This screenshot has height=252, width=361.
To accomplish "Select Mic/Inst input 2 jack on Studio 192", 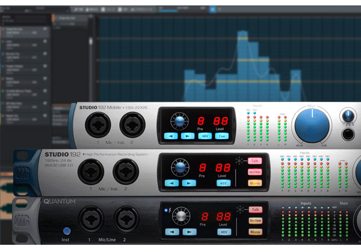I will pos(126,172).
